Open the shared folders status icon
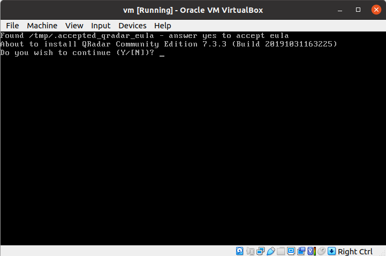This screenshot has height=256, width=386. point(281,251)
